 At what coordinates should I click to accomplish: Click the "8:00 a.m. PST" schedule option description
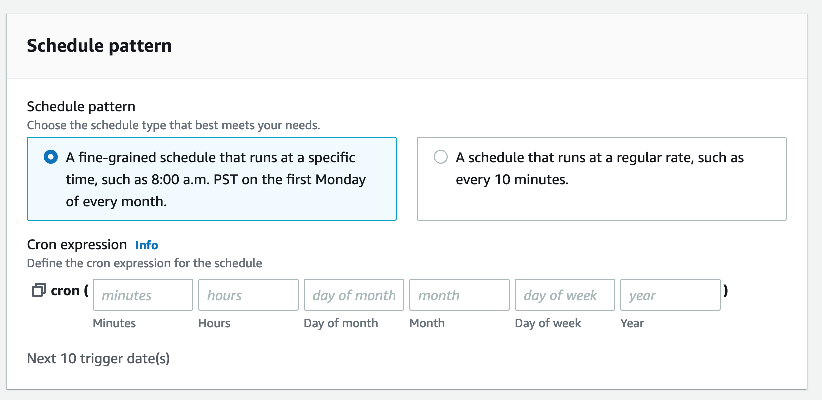pyautogui.click(x=215, y=179)
